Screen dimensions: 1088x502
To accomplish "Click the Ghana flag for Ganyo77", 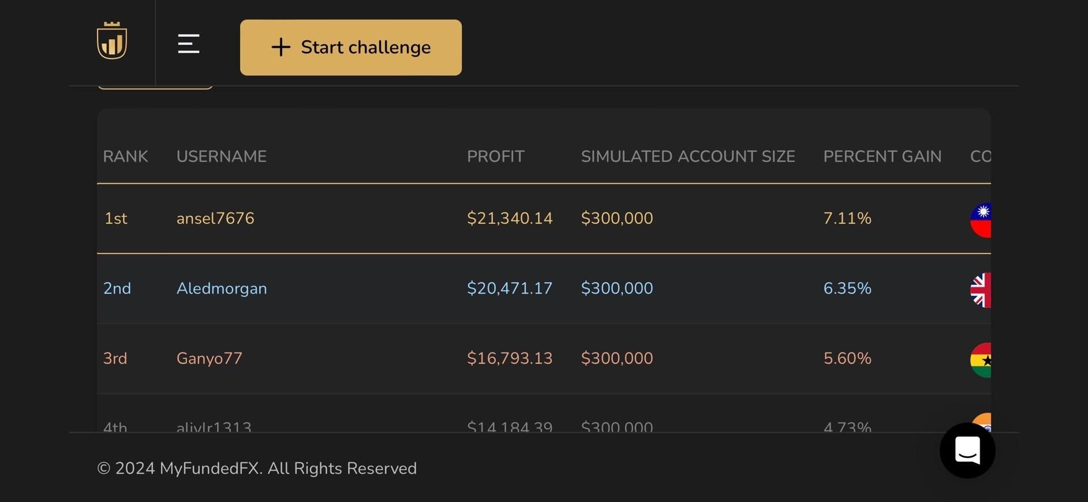I will [x=981, y=360].
